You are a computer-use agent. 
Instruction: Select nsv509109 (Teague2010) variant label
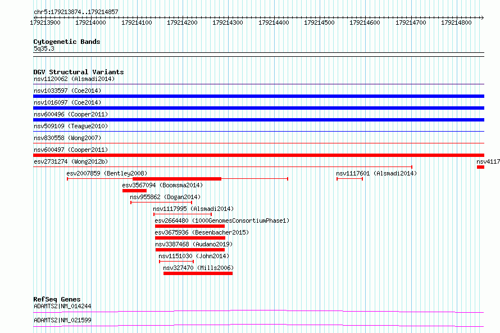pos(71,126)
